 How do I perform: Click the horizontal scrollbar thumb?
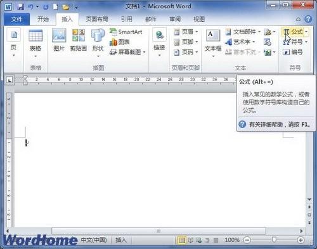point(158,231)
